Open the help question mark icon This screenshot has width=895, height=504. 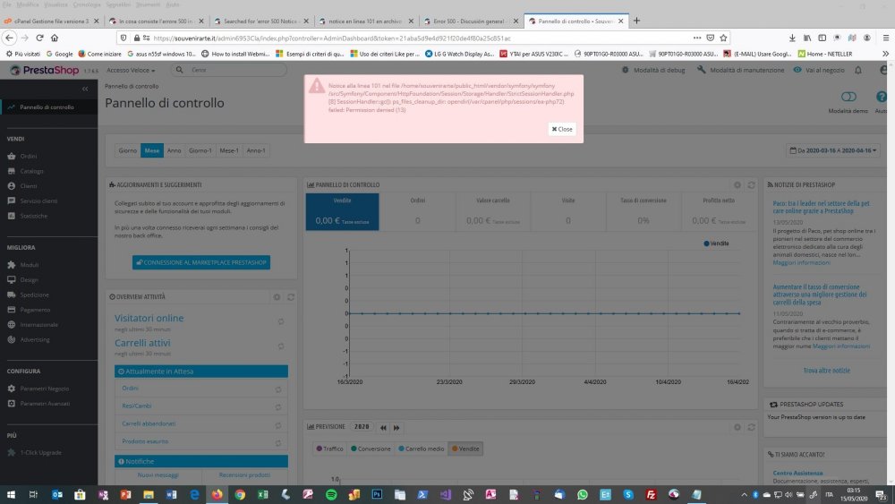(x=882, y=97)
